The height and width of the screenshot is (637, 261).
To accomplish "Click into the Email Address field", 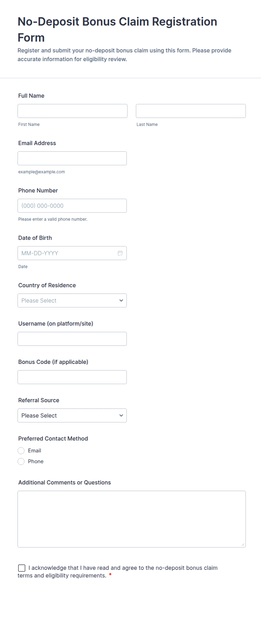I will 72,158.
